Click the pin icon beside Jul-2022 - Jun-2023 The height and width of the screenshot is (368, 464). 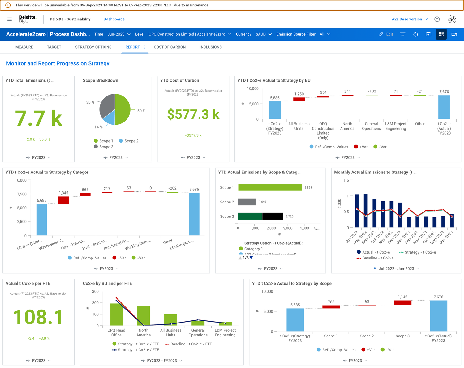(375, 269)
